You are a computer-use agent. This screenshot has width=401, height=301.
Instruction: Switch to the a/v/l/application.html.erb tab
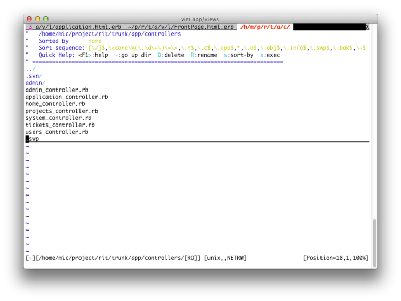tap(78, 27)
